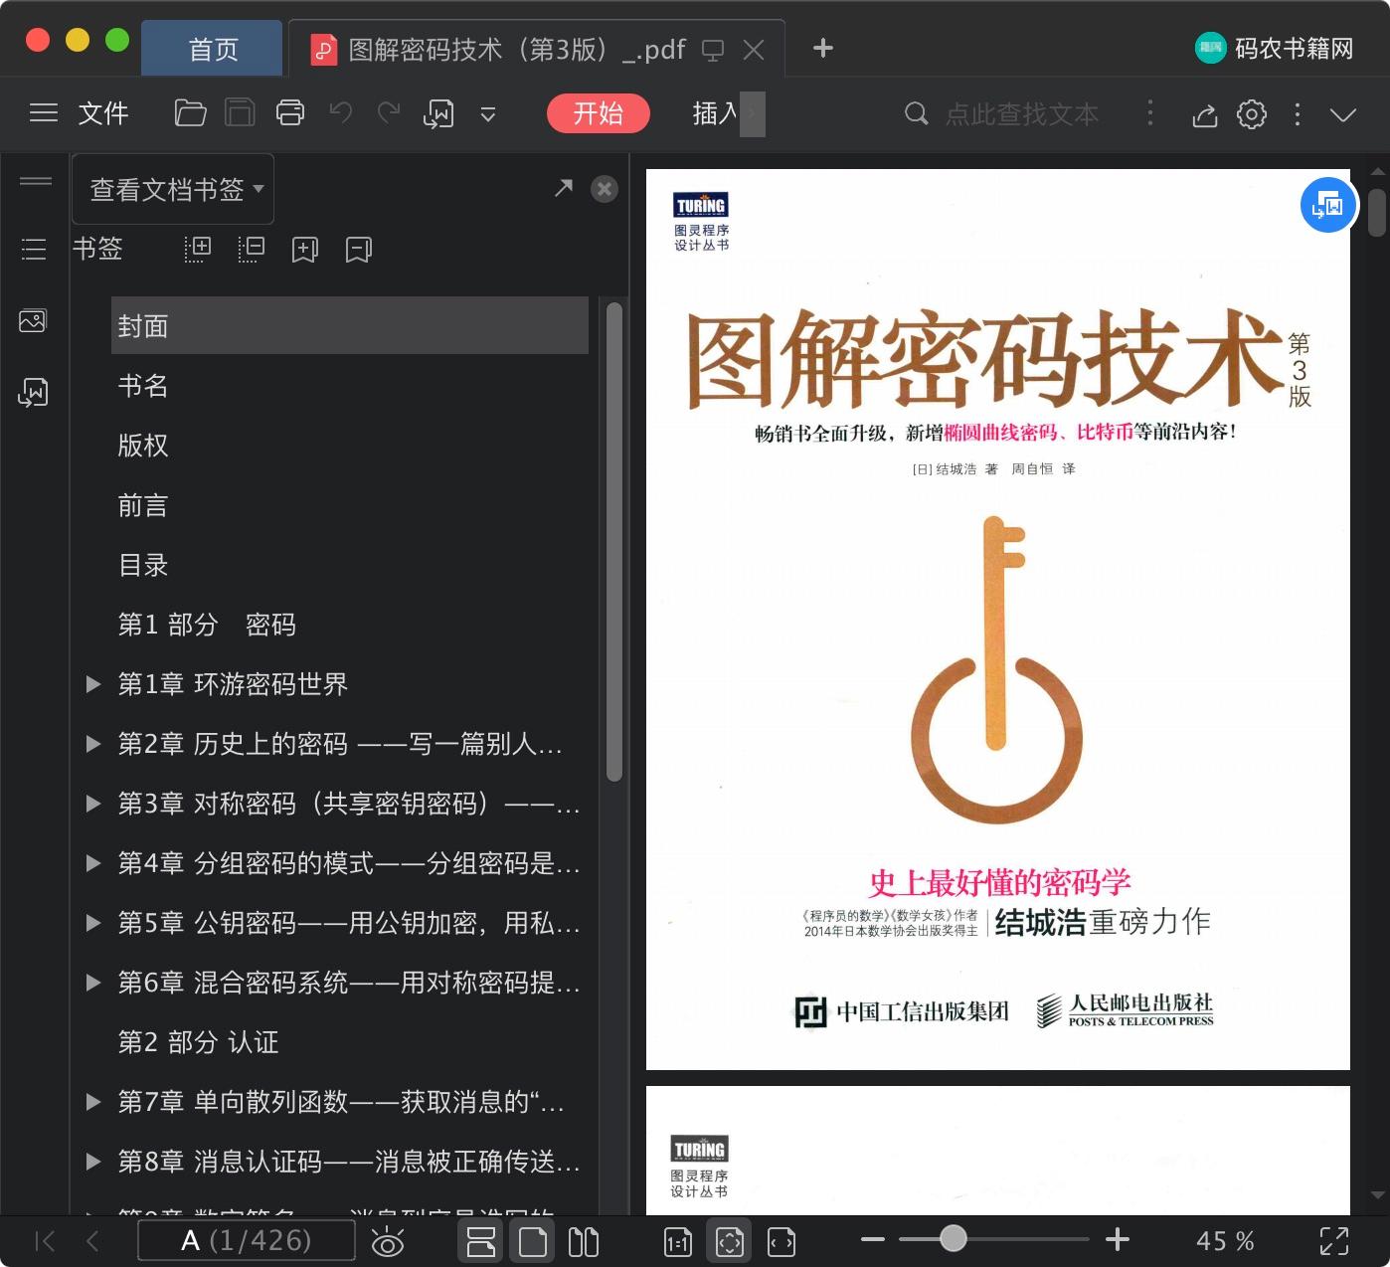
Task: Click the PDF convert icon in top toolbar
Action: 438,113
